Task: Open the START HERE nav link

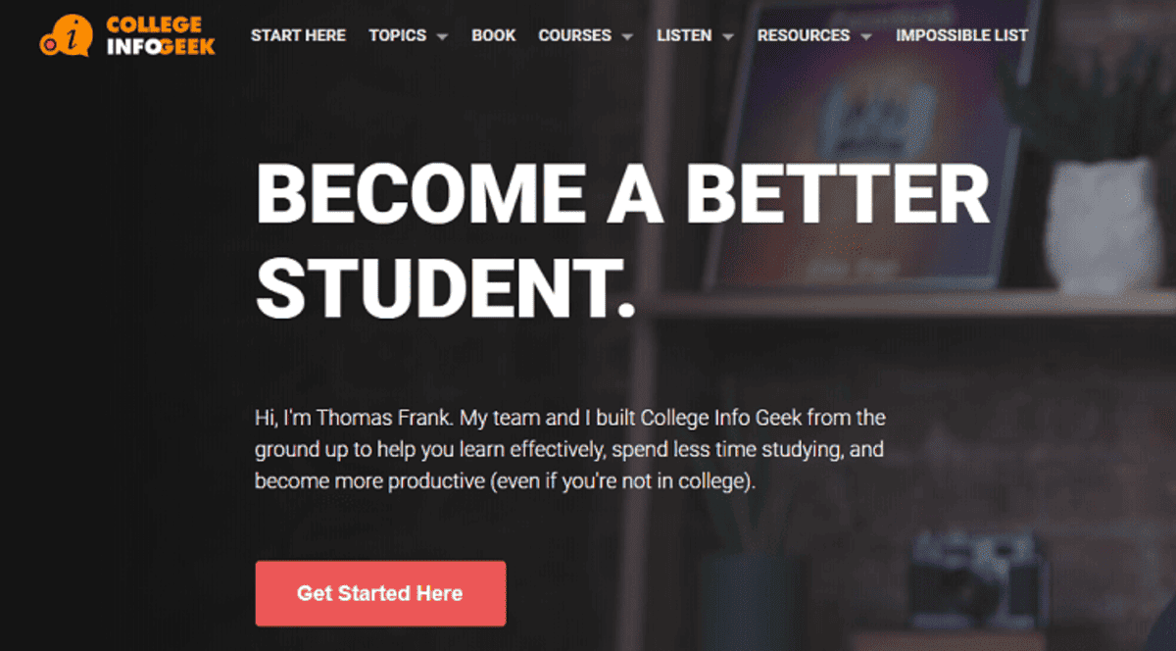Action: coord(298,35)
